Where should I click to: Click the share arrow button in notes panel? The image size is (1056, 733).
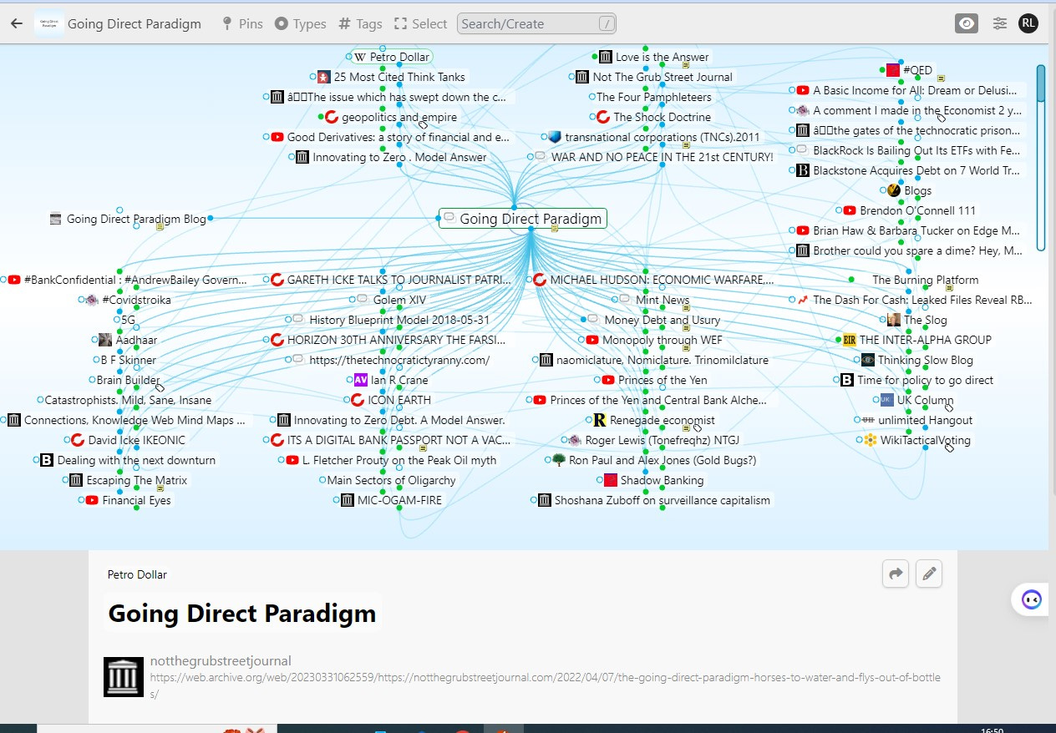(896, 574)
